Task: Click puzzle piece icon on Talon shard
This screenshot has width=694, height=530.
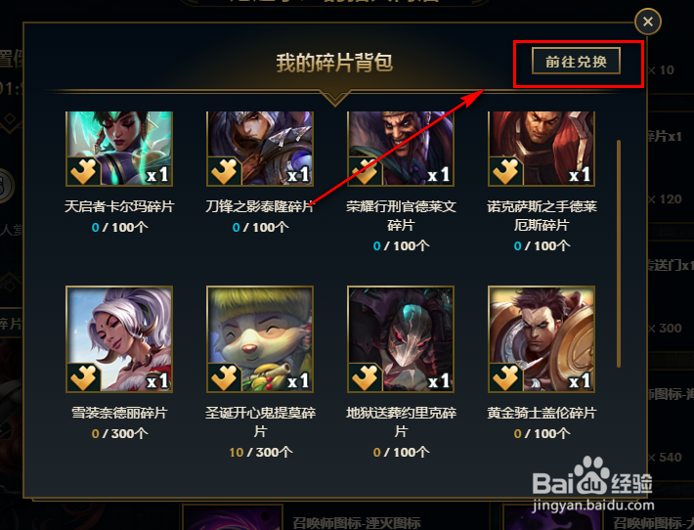Action: point(224,171)
